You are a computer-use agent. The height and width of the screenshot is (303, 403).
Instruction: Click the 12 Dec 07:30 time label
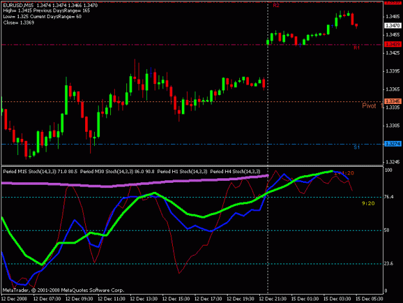coord(47,299)
